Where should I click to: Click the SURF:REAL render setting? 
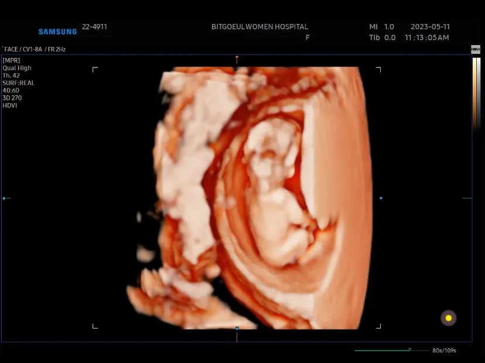(x=19, y=83)
